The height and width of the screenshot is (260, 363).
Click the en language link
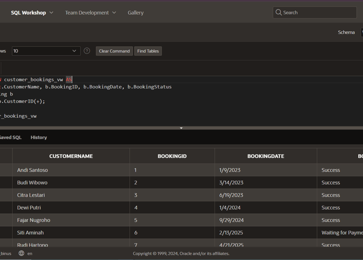click(x=30, y=253)
